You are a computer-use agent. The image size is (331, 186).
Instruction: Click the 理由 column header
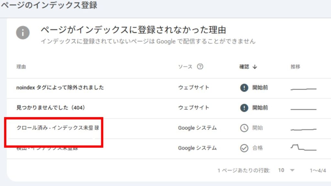click(x=21, y=67)
